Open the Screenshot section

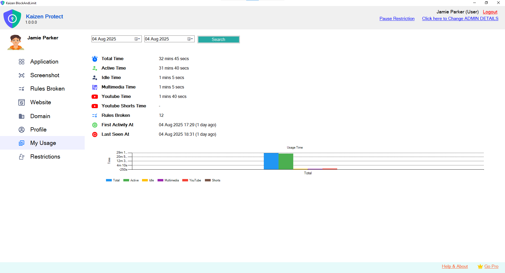[45, 75]
